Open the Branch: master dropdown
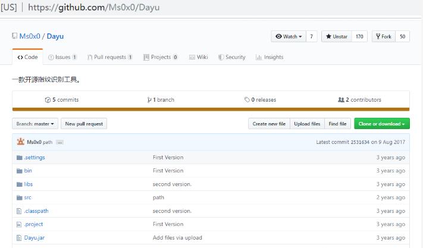This screenshot has height=248, width=423. (x=35, y=124)
